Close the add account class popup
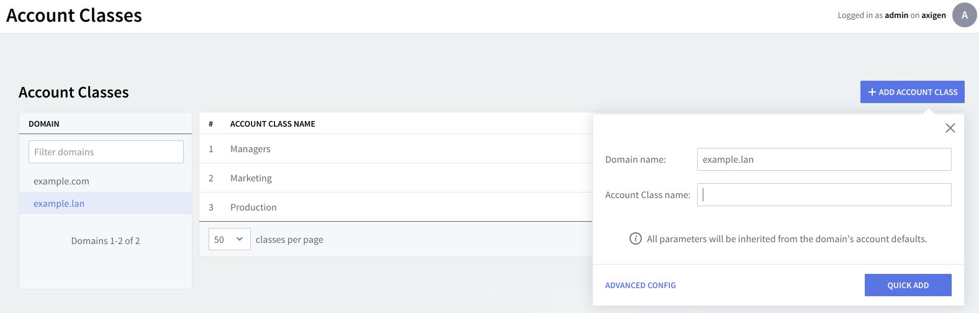The image size is (979, 313). (x=950, y=128)
